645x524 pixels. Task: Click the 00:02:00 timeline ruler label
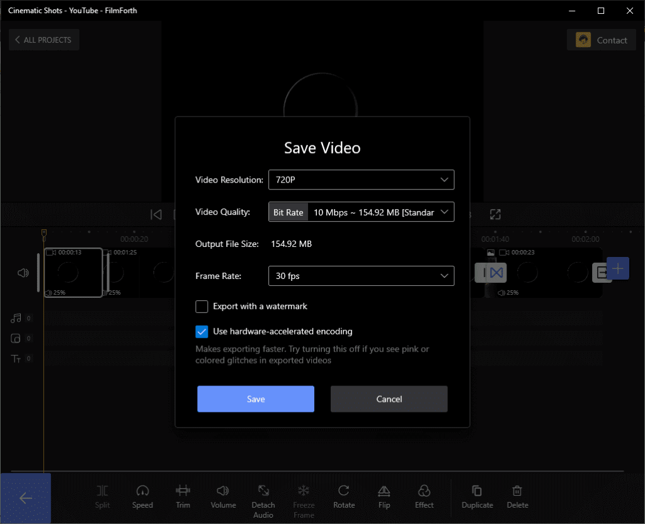click(585, 239)
